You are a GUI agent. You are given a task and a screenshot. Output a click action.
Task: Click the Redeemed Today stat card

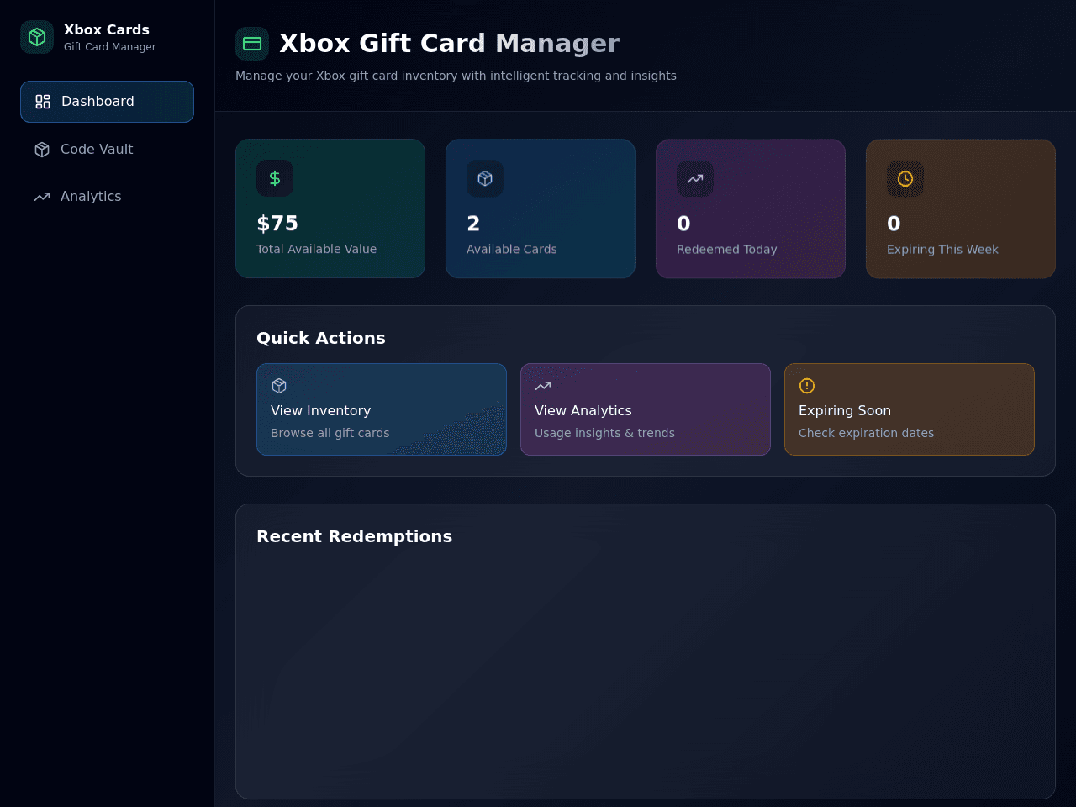[x=751, y=208]
